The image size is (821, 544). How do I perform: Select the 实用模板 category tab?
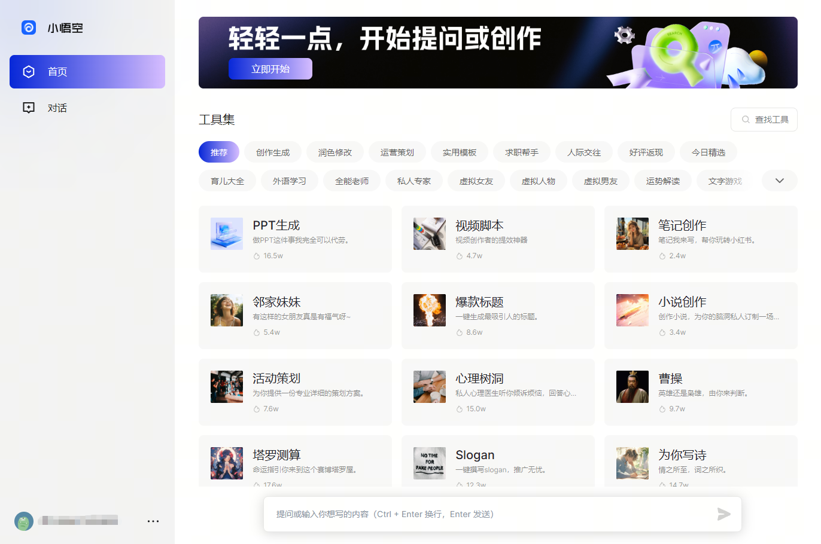click(x=460, y=152)
